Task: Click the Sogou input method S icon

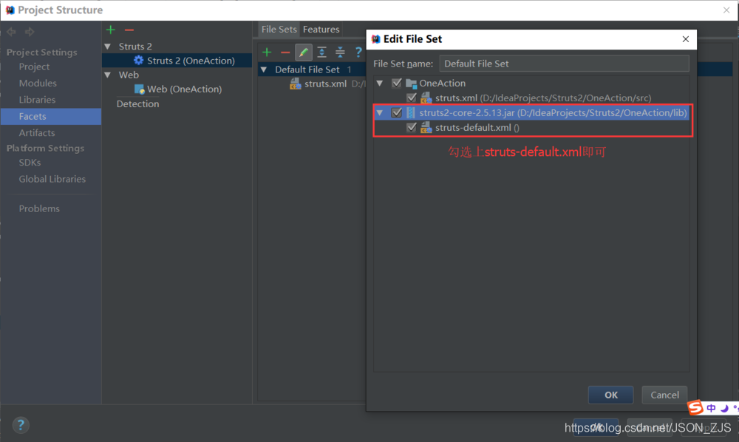Action: (x=695, y=407)
